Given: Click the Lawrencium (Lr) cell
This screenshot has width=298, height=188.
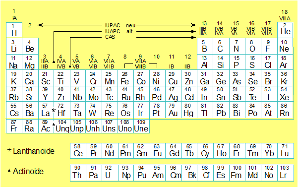Looking at the screenshot, I should click(x=286, y=173).
